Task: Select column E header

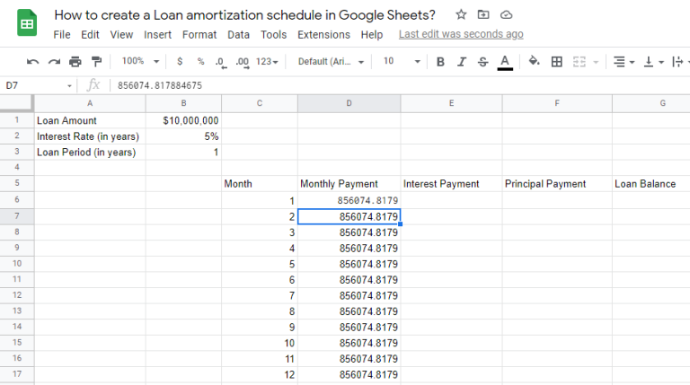Action: tap(451, 103)
